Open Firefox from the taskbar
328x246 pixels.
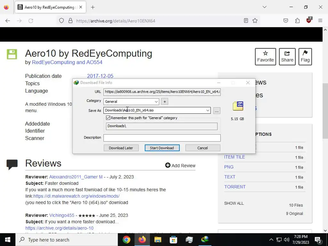click(x=142, y=240)
